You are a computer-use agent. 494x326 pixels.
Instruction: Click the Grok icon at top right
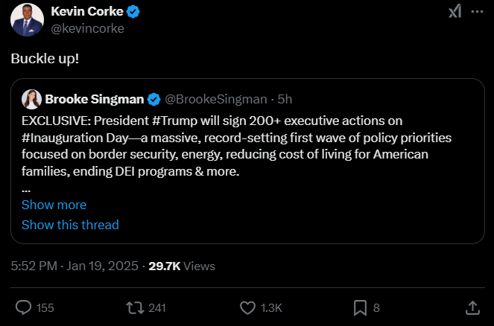tap(455, 11)
